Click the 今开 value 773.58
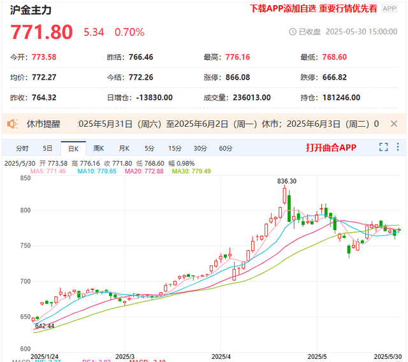408x362 pixels. point(44,57)
